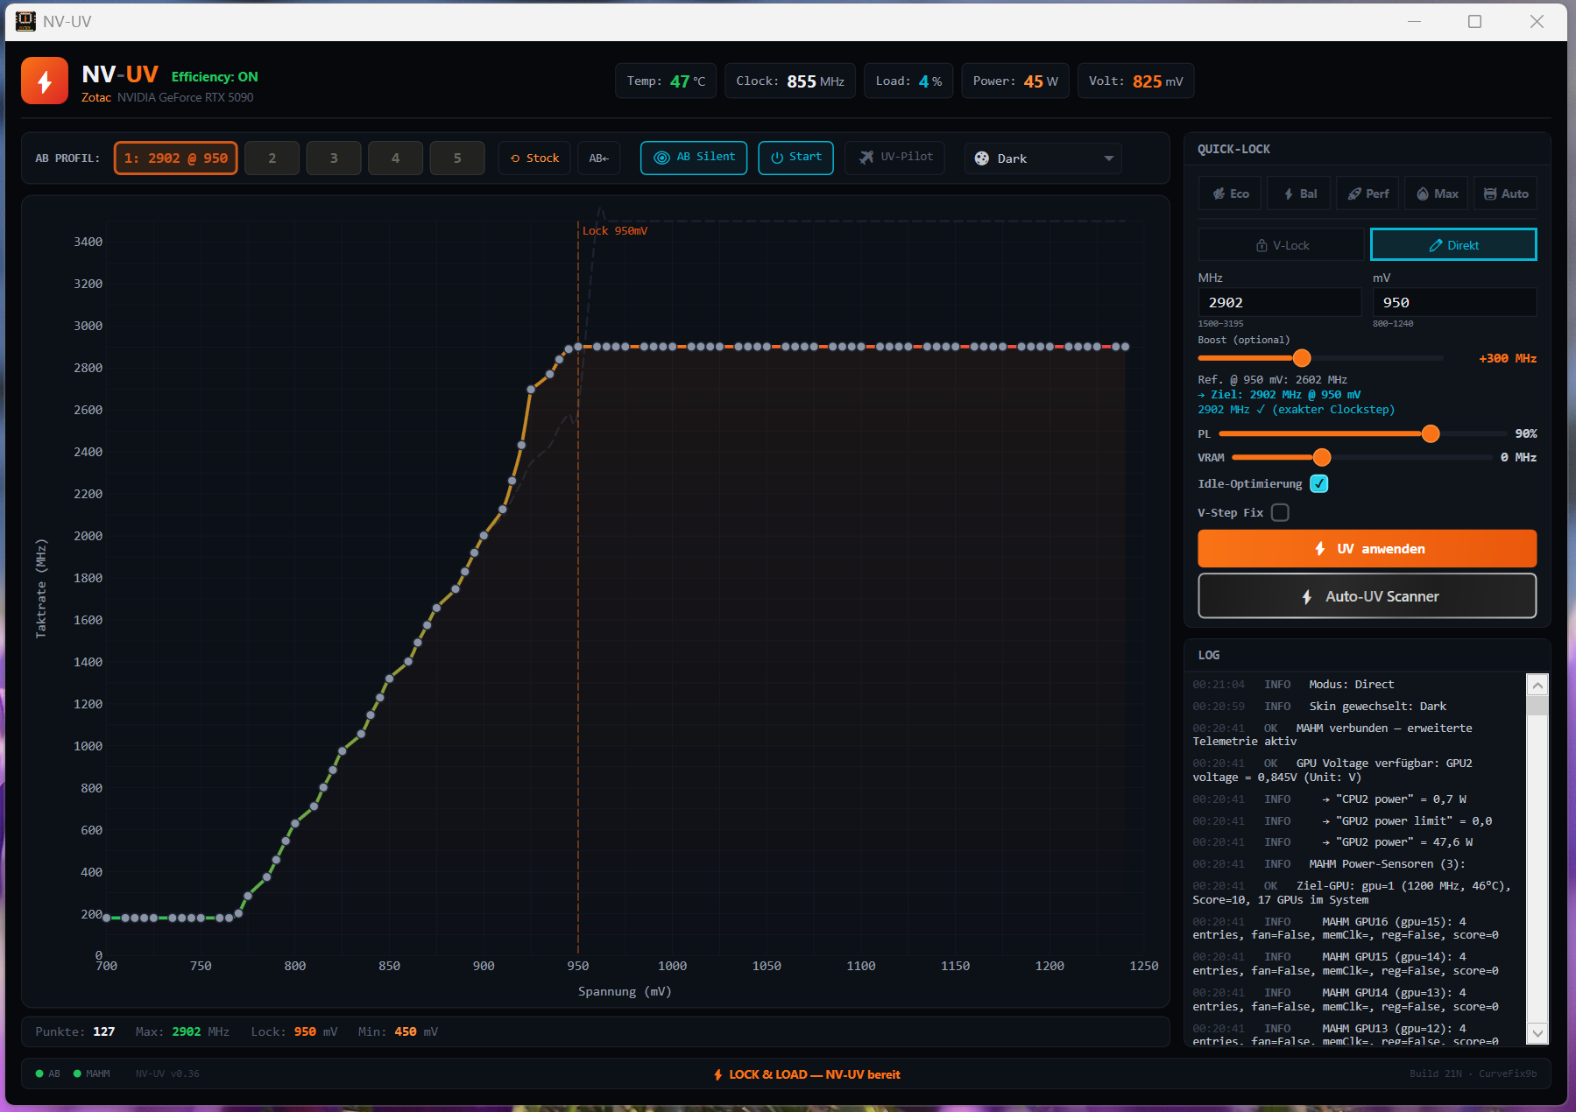Open the Dark skin dropdown
1576x1112 pixels.
tap(1043, 158)
